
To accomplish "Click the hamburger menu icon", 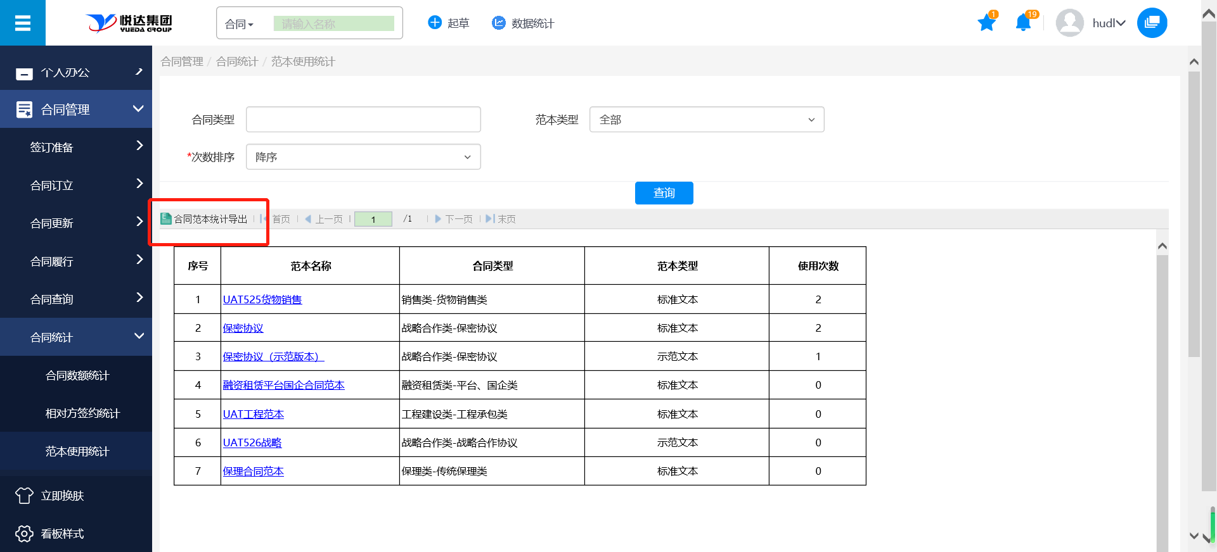I will pos(23,23).
